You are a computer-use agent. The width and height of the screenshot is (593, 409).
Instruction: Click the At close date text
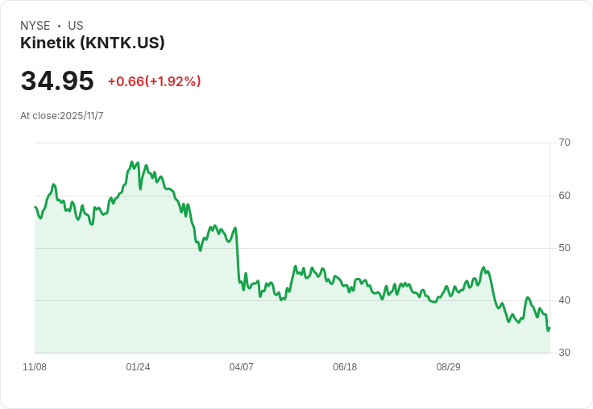[62, 116]
